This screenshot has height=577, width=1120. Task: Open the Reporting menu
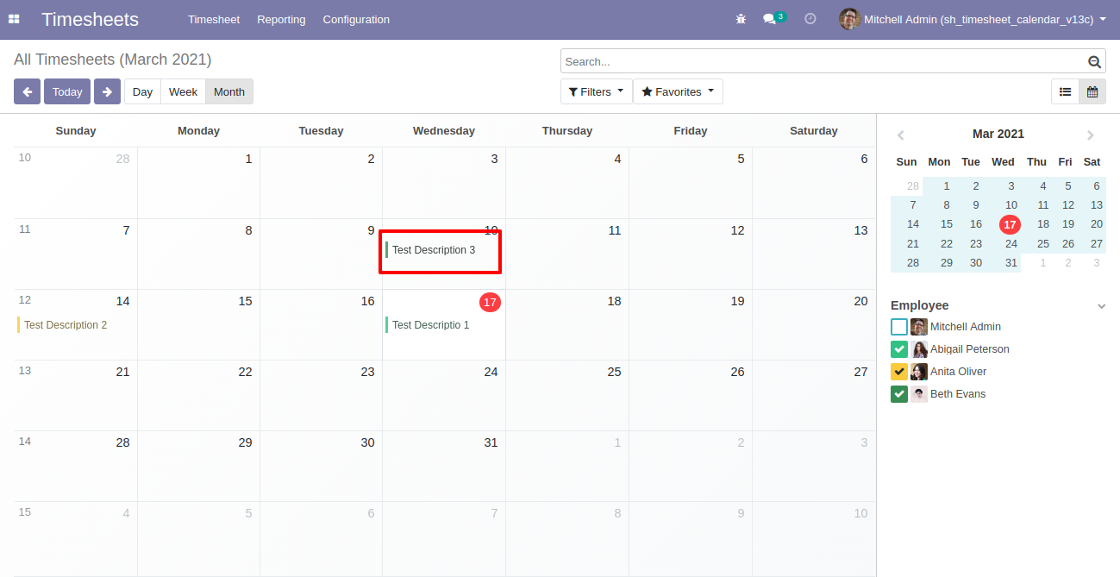coord(281,19)
